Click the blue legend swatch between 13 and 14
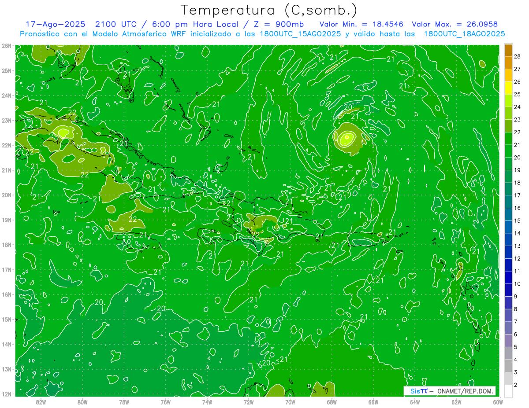 pos(508,239)
